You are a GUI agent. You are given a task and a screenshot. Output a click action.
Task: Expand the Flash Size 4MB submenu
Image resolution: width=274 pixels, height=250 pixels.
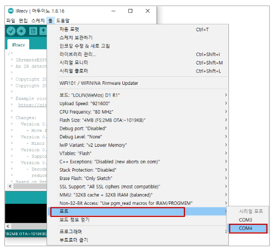138,120
